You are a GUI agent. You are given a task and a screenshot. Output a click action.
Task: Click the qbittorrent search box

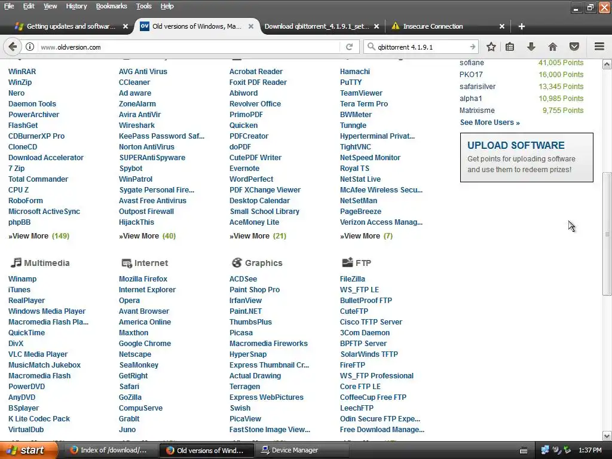tap(421, 47)
